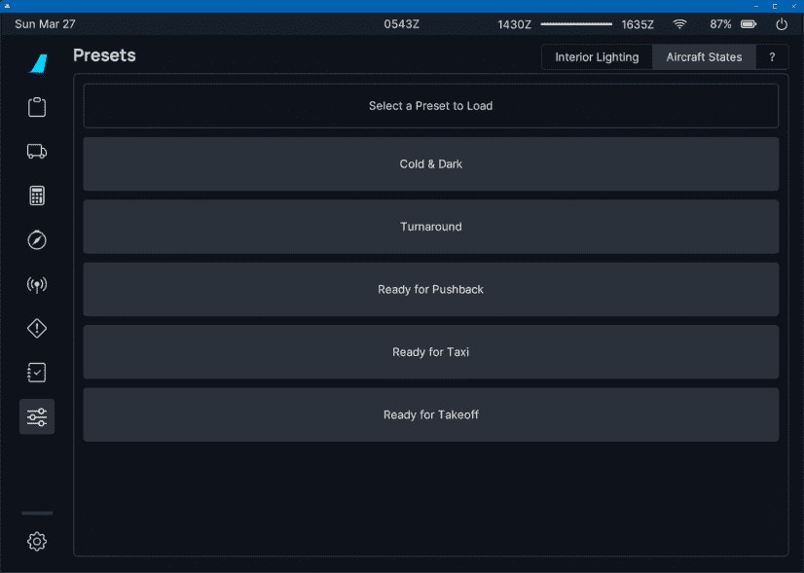Viewport: 804px width, 573px height.
Task: Click the FlyByWire logo icon in sidebar
Action: pos(38,63)
